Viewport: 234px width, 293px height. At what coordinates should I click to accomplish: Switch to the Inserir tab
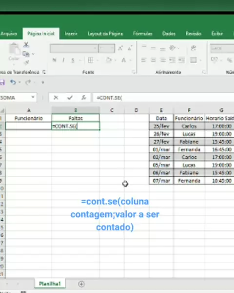[x=71, y=34]
